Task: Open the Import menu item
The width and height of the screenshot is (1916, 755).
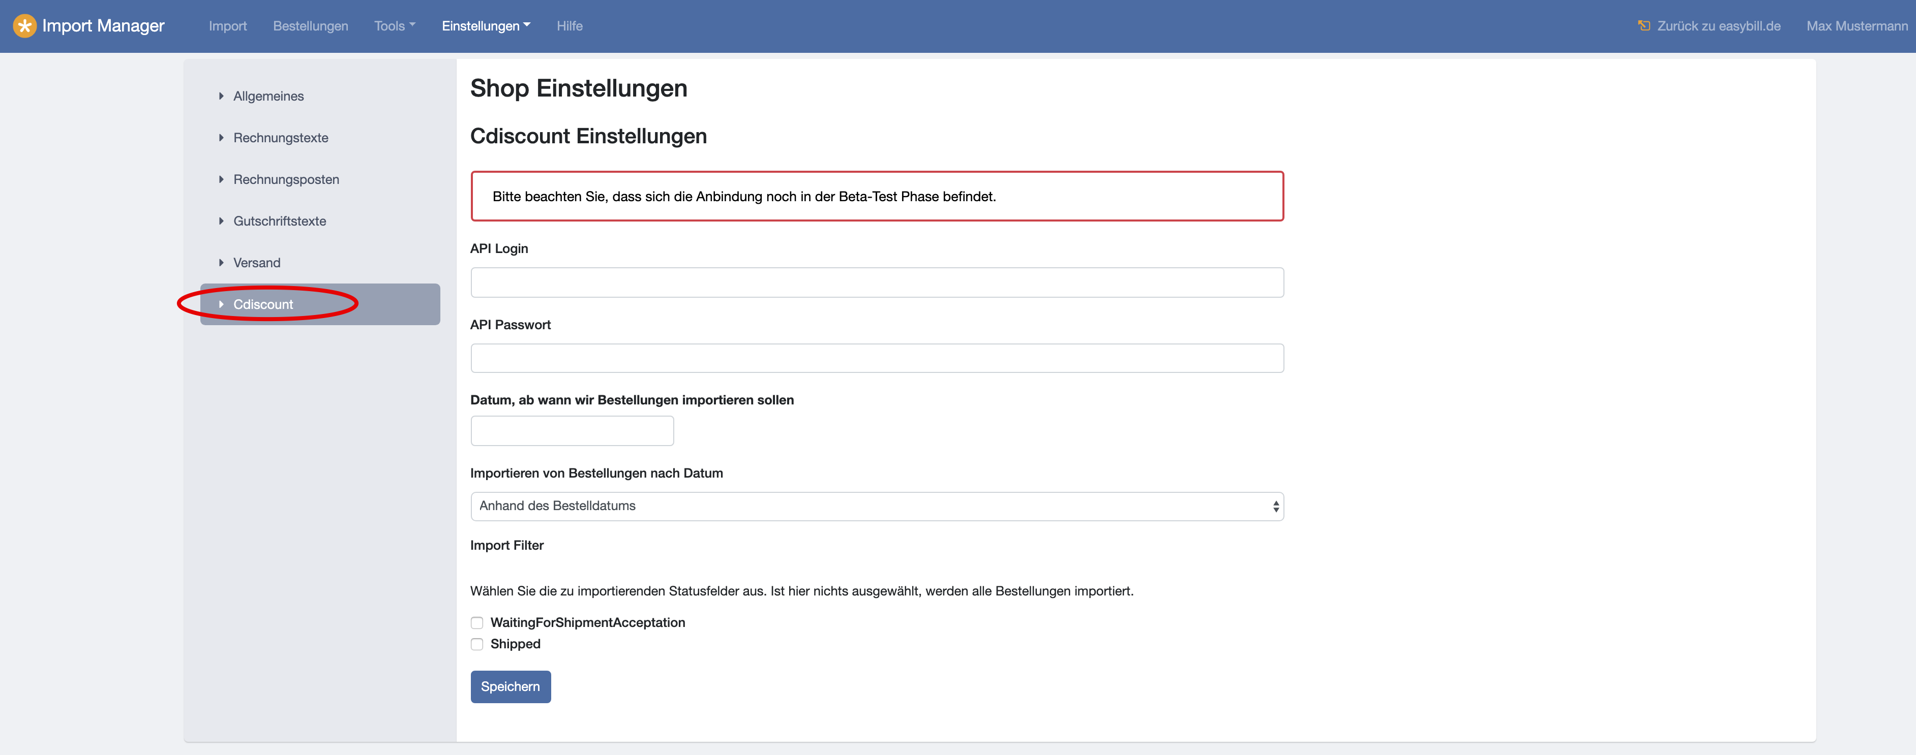Action: coord(228,26)
